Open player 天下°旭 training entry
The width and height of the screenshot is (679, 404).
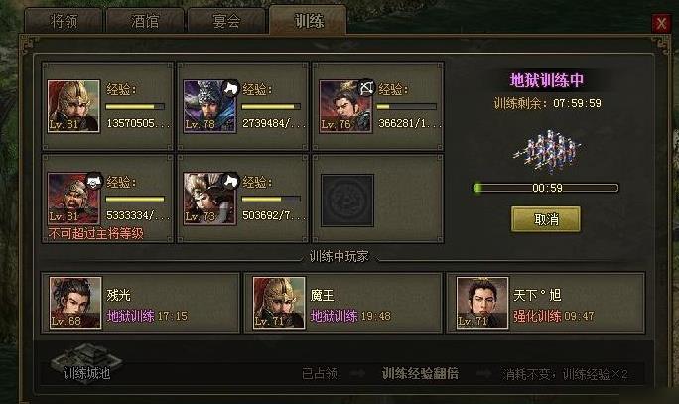click(546, 303)
